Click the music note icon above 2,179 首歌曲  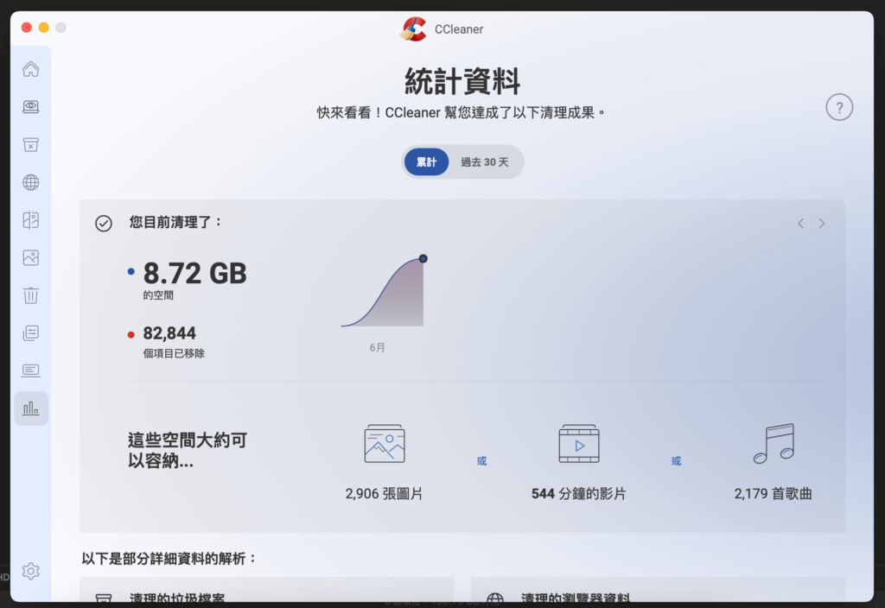(774, 443)
